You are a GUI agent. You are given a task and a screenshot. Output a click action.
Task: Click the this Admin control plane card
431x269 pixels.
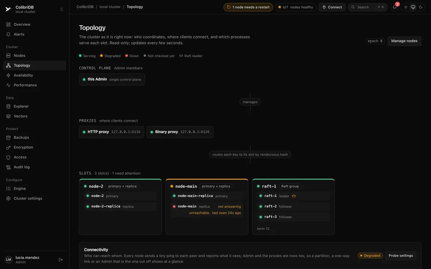point(112,79)
